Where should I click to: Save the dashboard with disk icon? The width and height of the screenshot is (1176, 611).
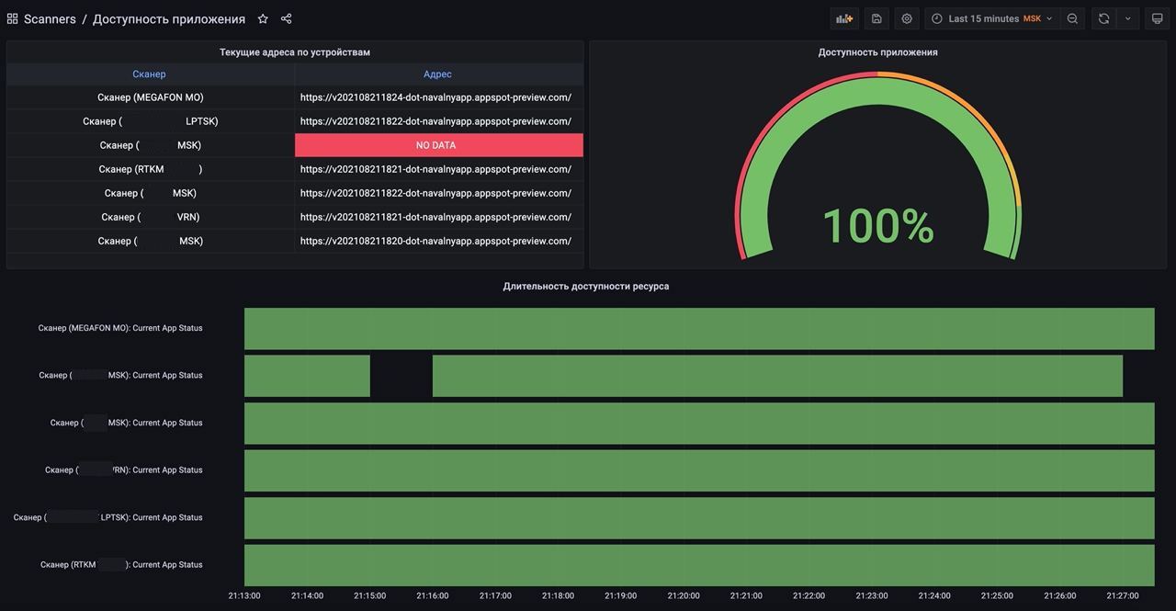[x=876, y=18]
